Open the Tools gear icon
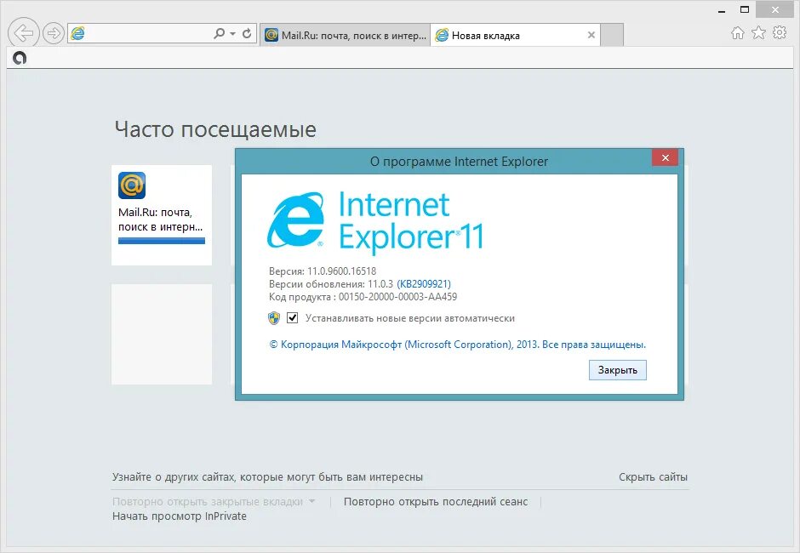 (x=780, y=33)
